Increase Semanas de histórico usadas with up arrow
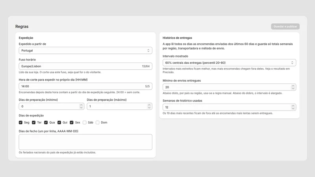Viewport: 315px width, 177px height. coord(293,106)
